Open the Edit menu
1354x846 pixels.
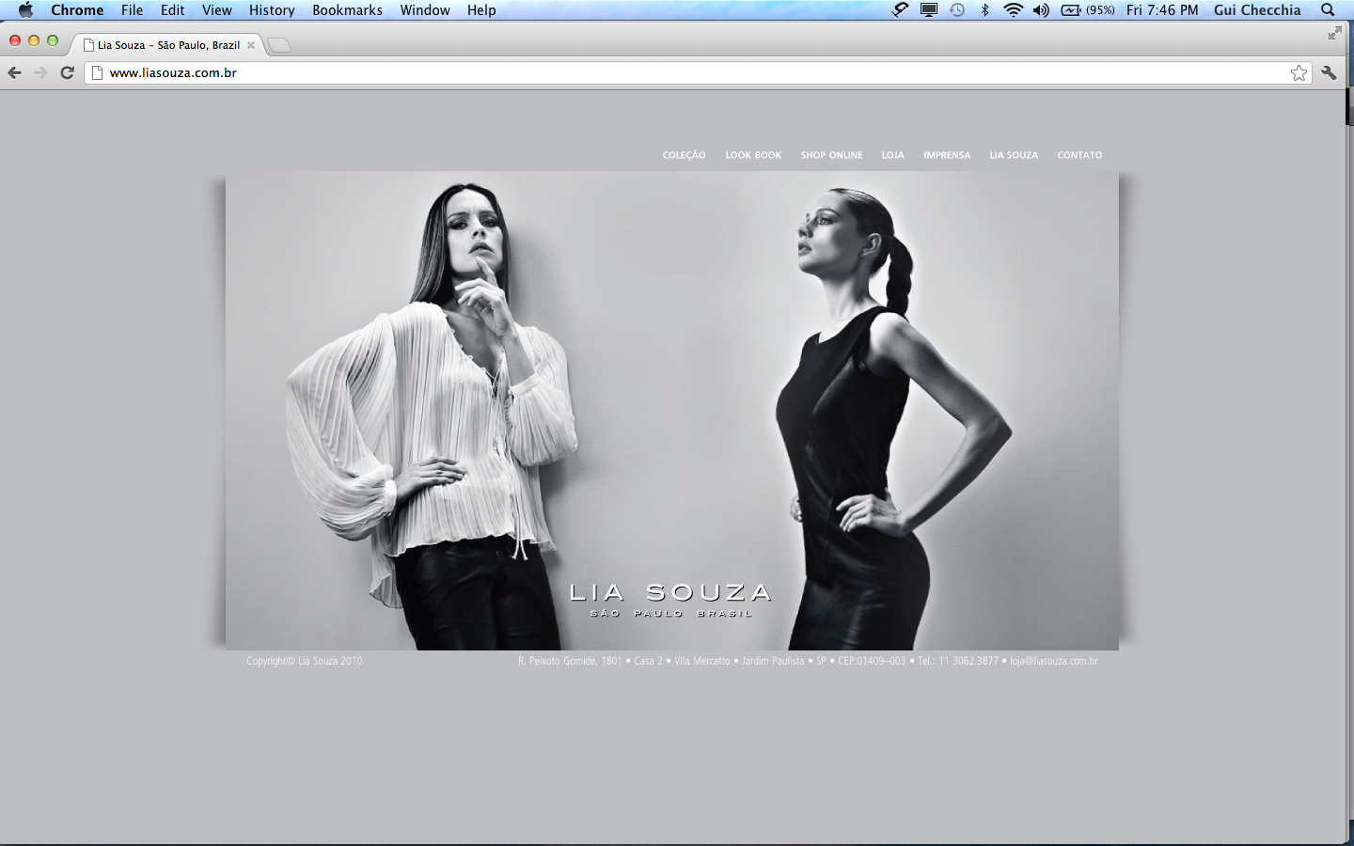[172, 9]
